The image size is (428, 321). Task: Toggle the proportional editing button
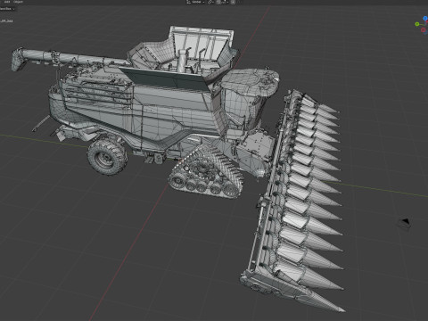pos(233,2)
